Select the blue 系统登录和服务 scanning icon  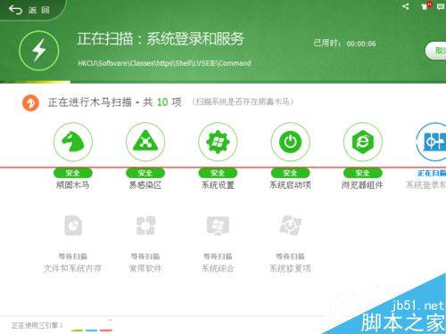point(431,142)
